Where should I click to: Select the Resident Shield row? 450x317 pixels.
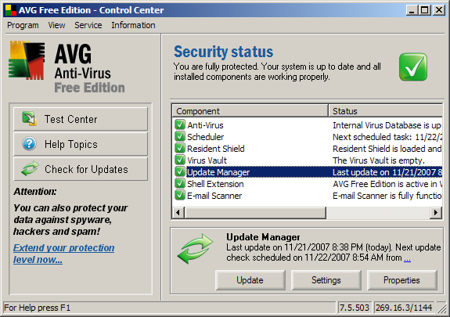coord(307,149)
